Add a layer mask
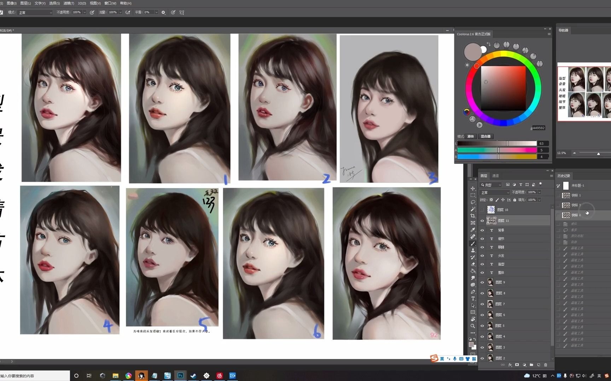This screenshot has width=611, height=381. pyautogui.click(x=517, y=365)
